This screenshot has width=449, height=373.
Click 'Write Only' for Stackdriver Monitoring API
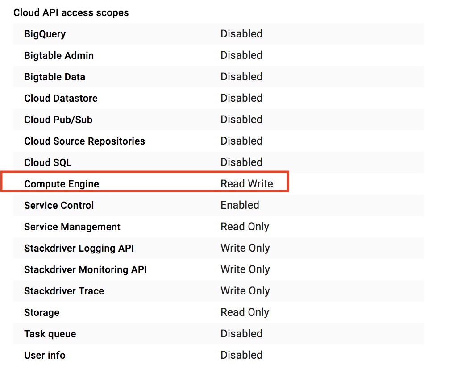[245, 269]
